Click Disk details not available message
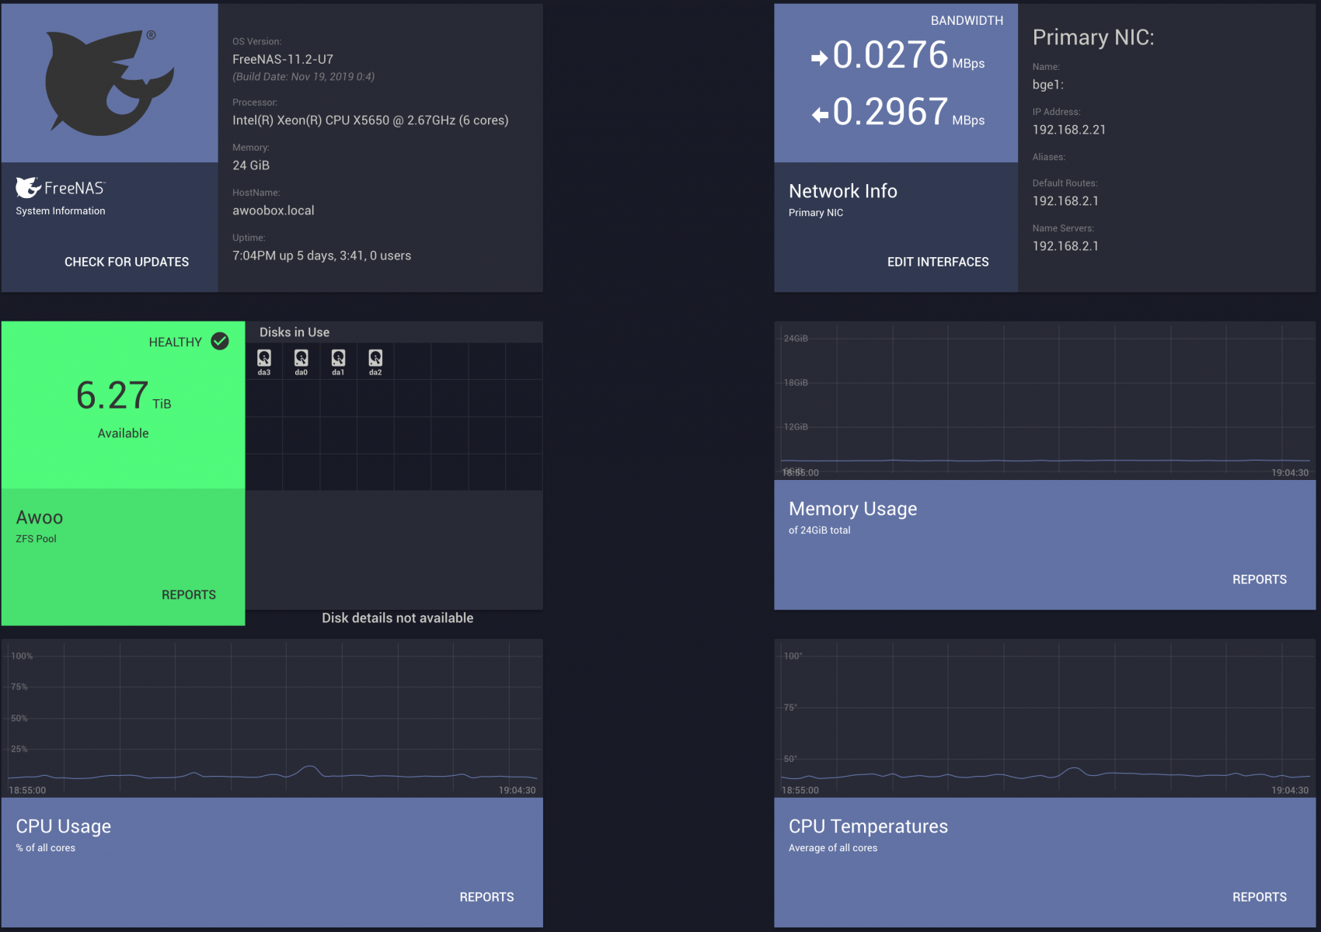Viewport: 1321px width, 932px height. tap(398, 618)
